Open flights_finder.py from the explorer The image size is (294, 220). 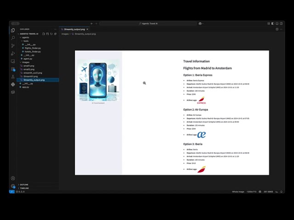pos(32,48)
